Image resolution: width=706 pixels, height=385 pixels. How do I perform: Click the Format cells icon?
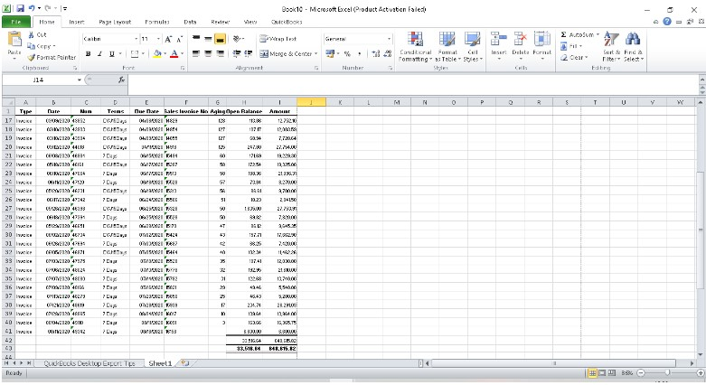pyautogui.click(x=541, y=39)
